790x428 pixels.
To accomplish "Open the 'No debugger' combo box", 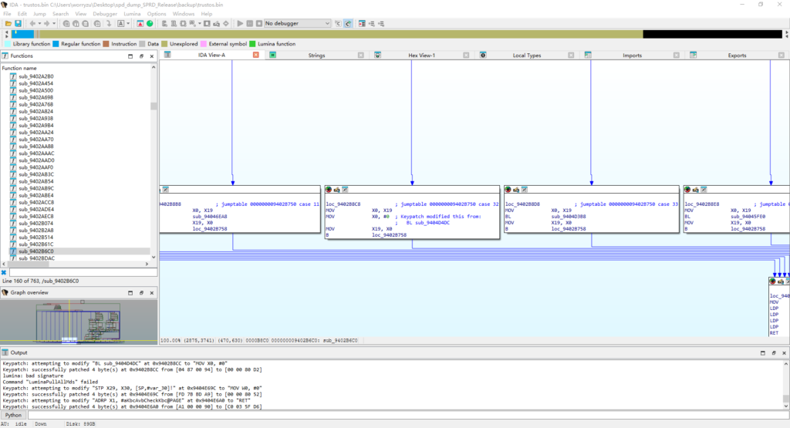I will coord(297,24).
